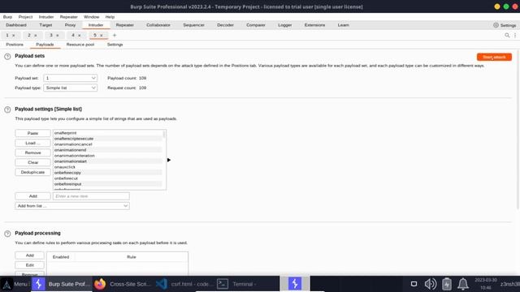Click the Clear button
Screen dimensions: 520x292
pos(32,162)
